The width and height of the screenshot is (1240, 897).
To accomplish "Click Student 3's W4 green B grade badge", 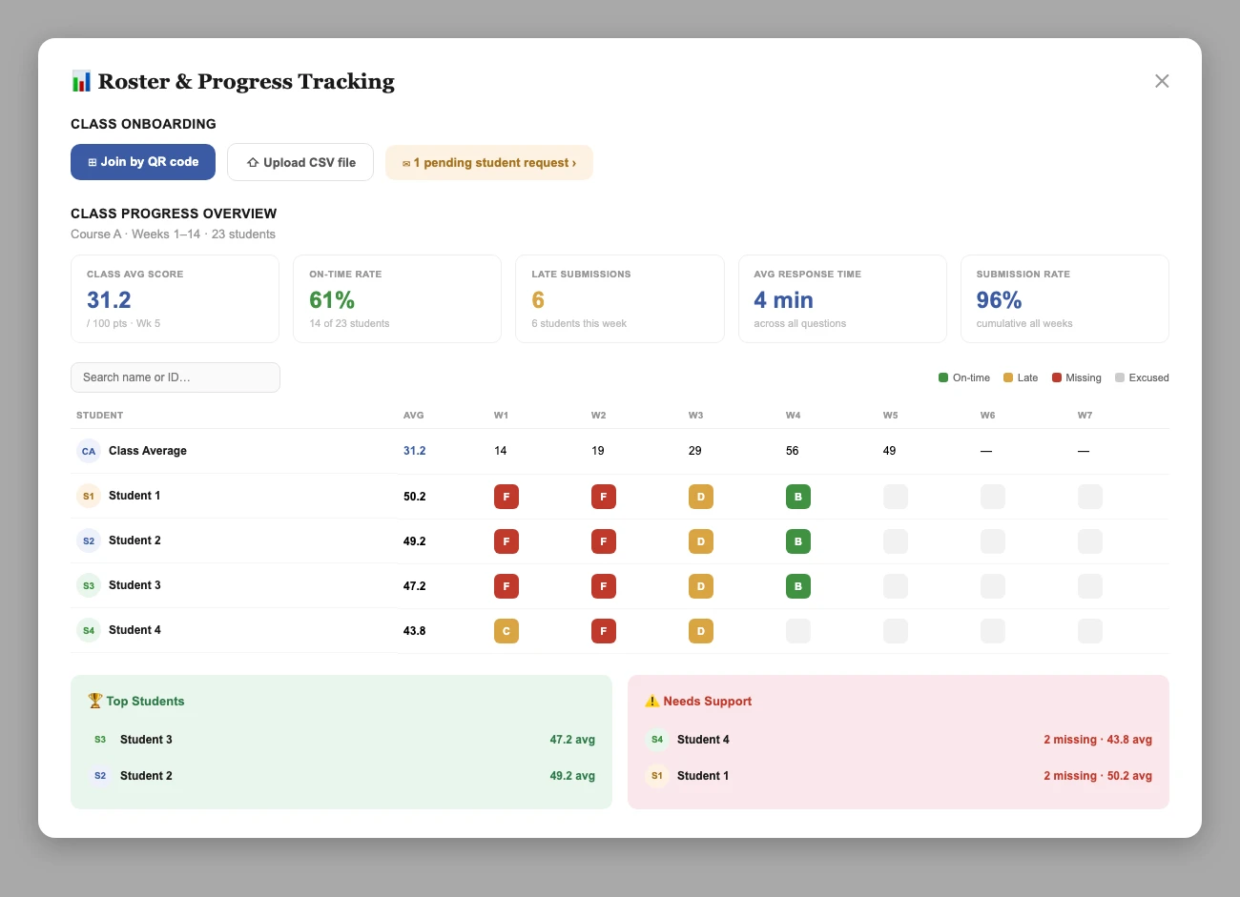I will 798,586.
